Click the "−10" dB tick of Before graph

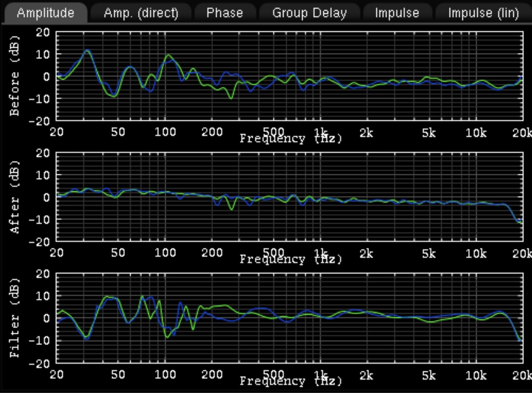click(x=39, y=99)
